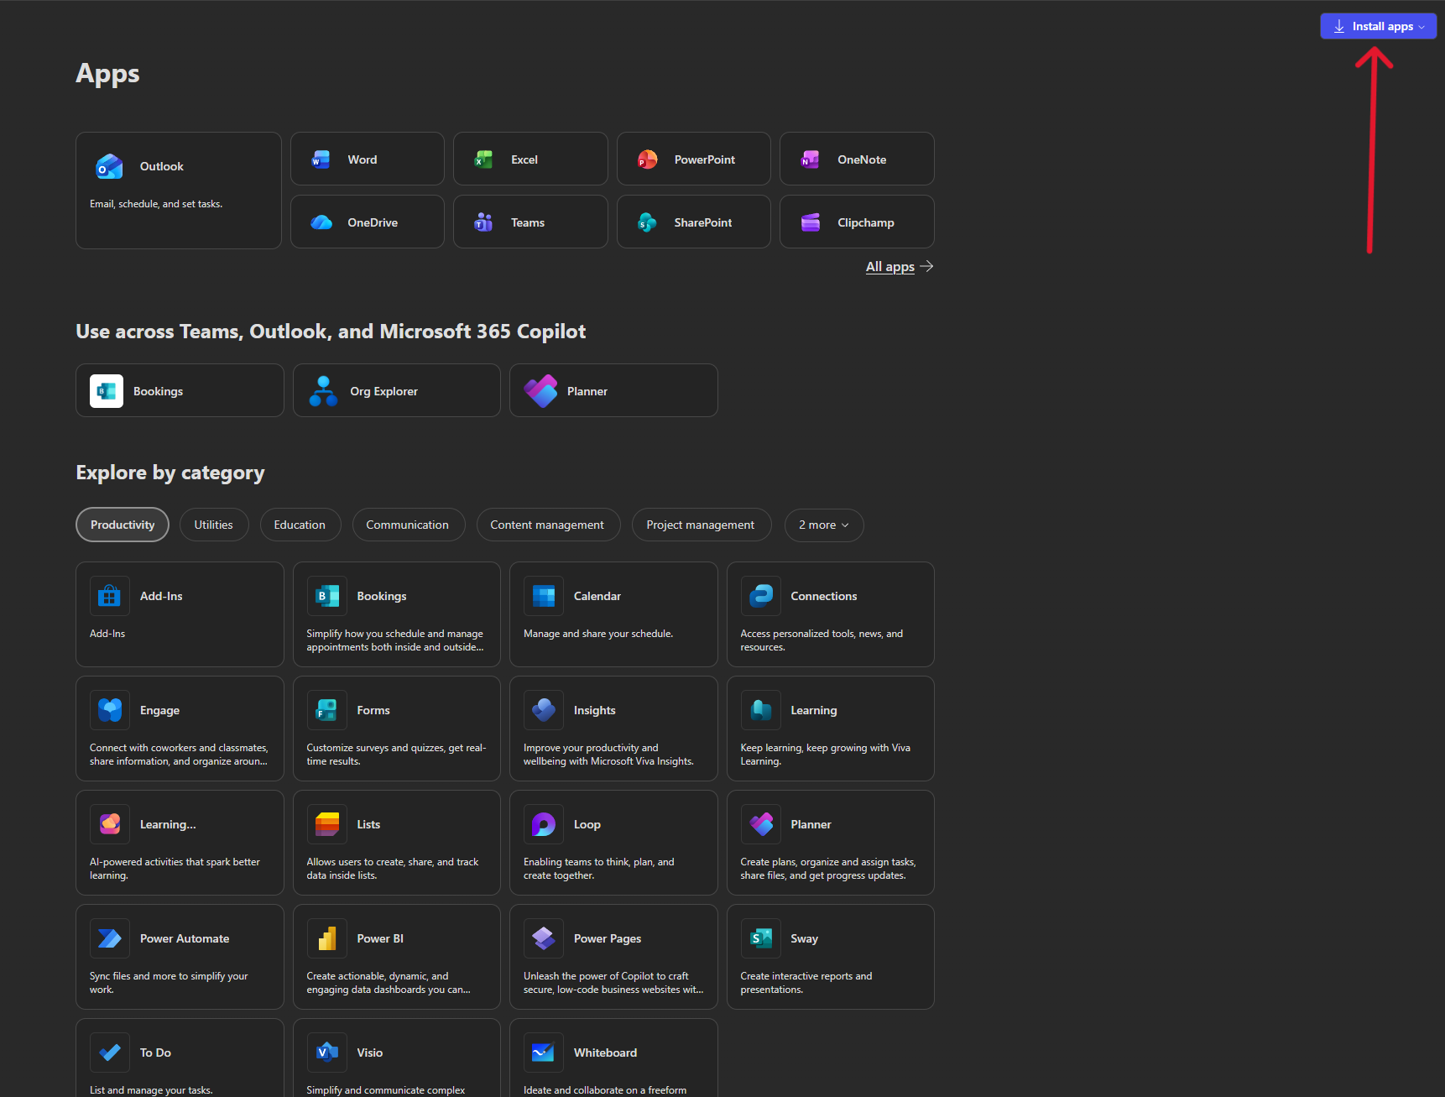The width and height of the screenshot is (1445, 1097).
Task: Click the PowerPoint icon
Action: click(648, 159)
